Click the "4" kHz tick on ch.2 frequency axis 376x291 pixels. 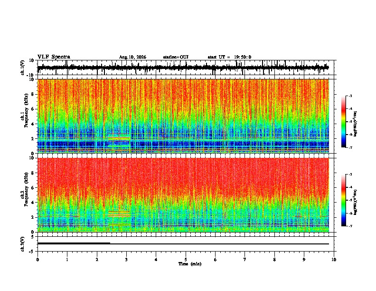pyautogui.click(x=33, y=203)
